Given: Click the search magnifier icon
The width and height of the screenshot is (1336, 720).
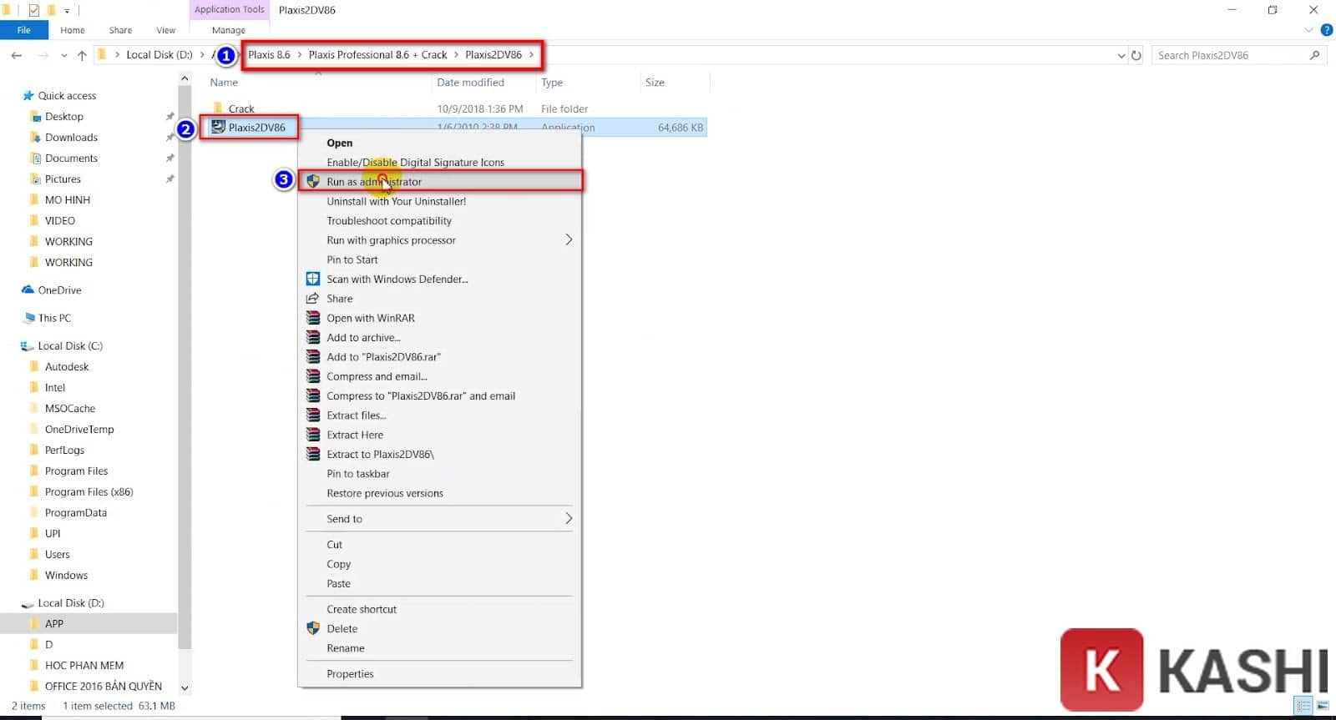Looking at the screenshot, I should pyautogui.click(x=1315, y=55).
